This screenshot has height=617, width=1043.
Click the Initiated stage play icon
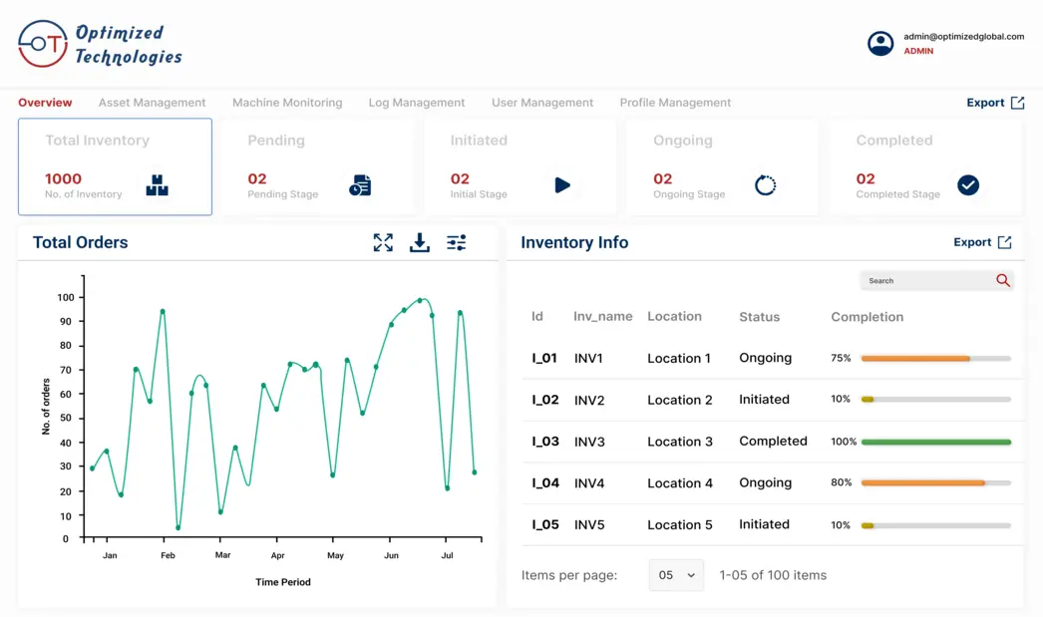pyautogui.click(x=562, y=185)
